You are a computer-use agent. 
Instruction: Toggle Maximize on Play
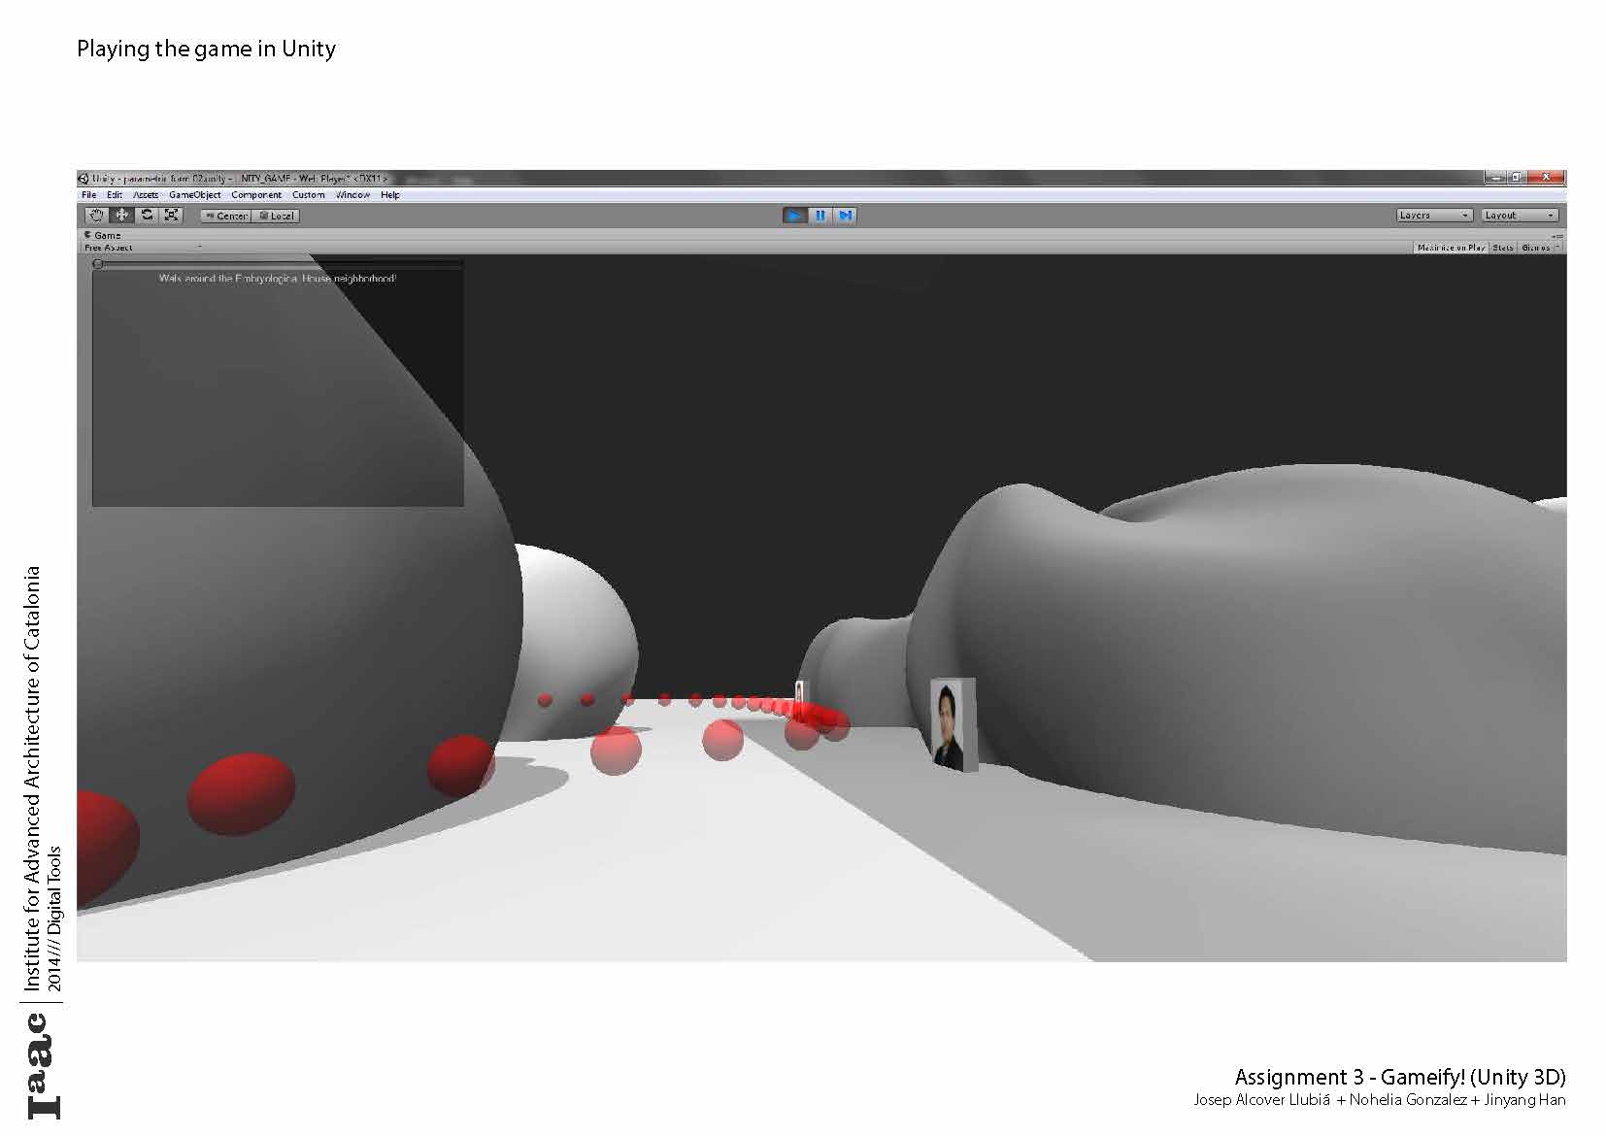(1451, 248)
